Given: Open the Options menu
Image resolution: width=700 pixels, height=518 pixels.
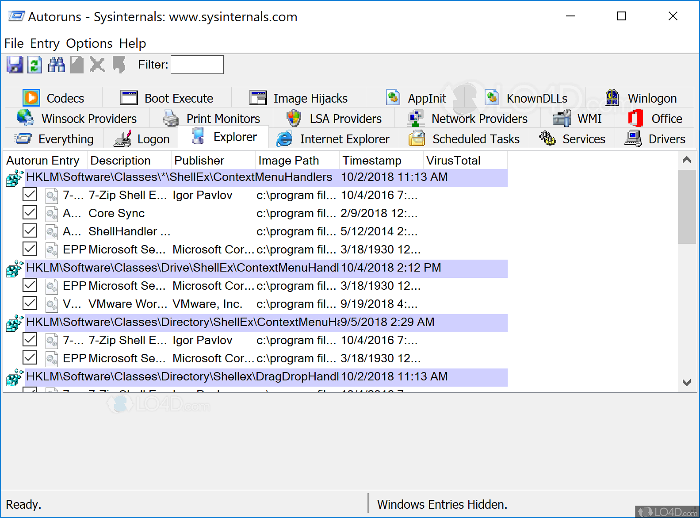Looking at the screenshot, I should coord(89,43).
